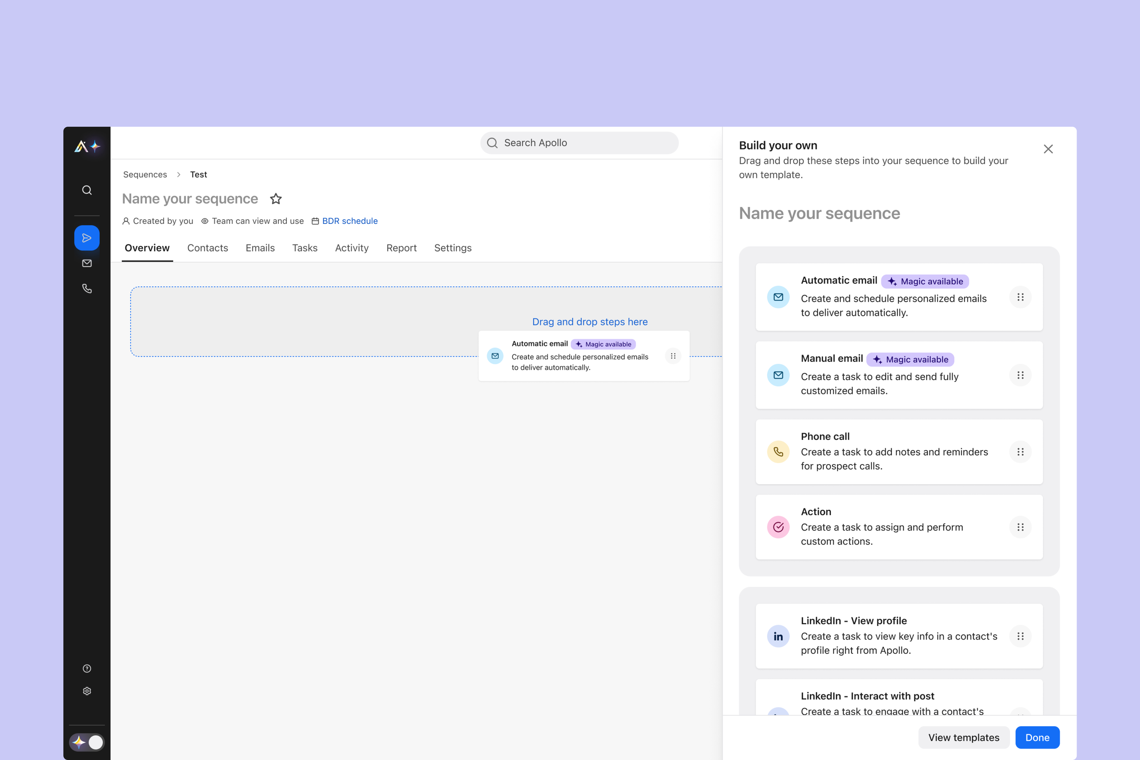Click the Search Apollo field
Image resolution: width=1140 pixels, height=760 pixels.
click(x=579, y=143)
